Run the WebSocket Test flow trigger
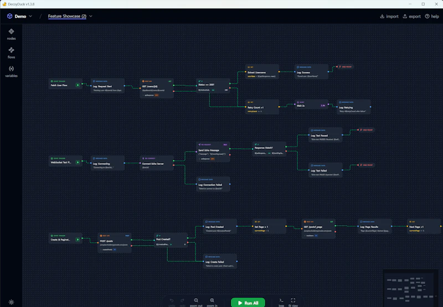The image size is (443, 307). (x=78, y=162)
